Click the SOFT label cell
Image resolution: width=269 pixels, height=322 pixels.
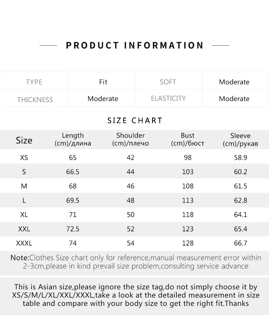(168, 82)
